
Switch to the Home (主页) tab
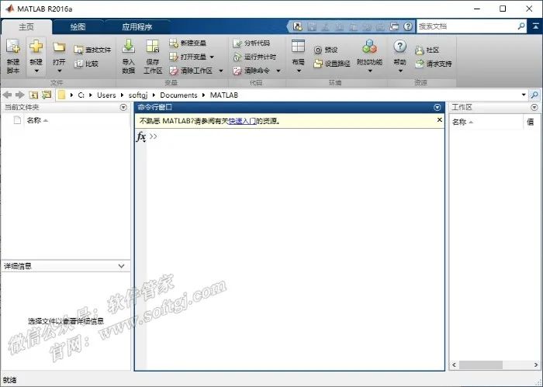coord(26,26)
